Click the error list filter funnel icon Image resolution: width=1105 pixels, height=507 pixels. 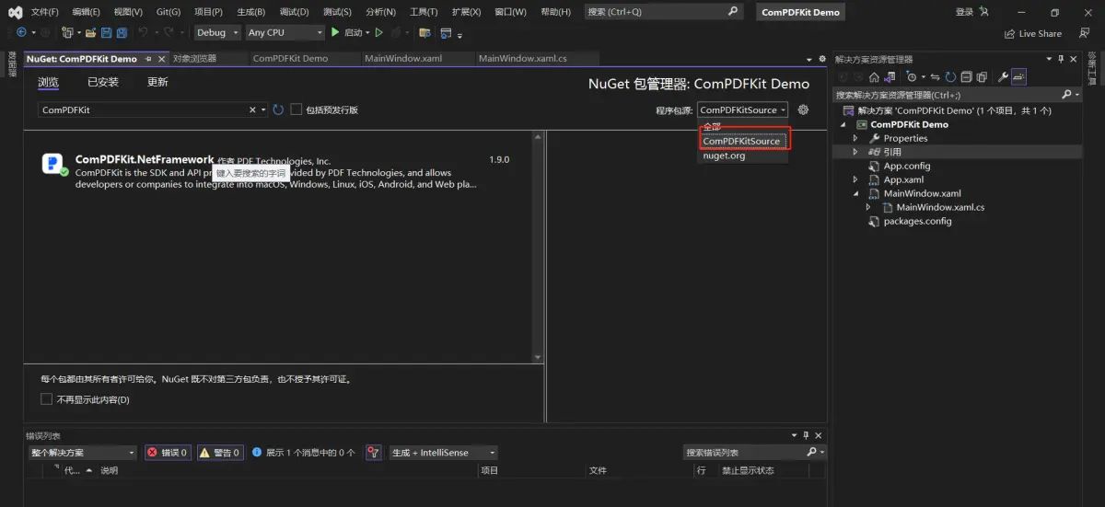click(373, 453)
